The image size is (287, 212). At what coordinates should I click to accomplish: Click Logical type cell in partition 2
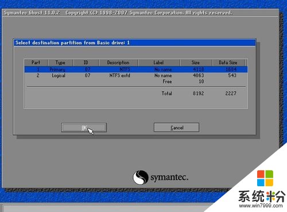point(59,76)
